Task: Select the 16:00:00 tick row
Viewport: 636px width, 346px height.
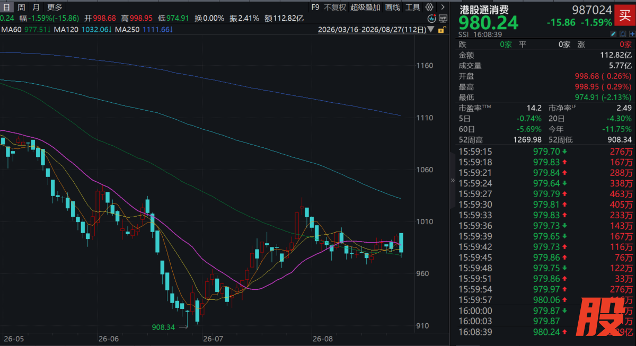Action: coord(545,310)
